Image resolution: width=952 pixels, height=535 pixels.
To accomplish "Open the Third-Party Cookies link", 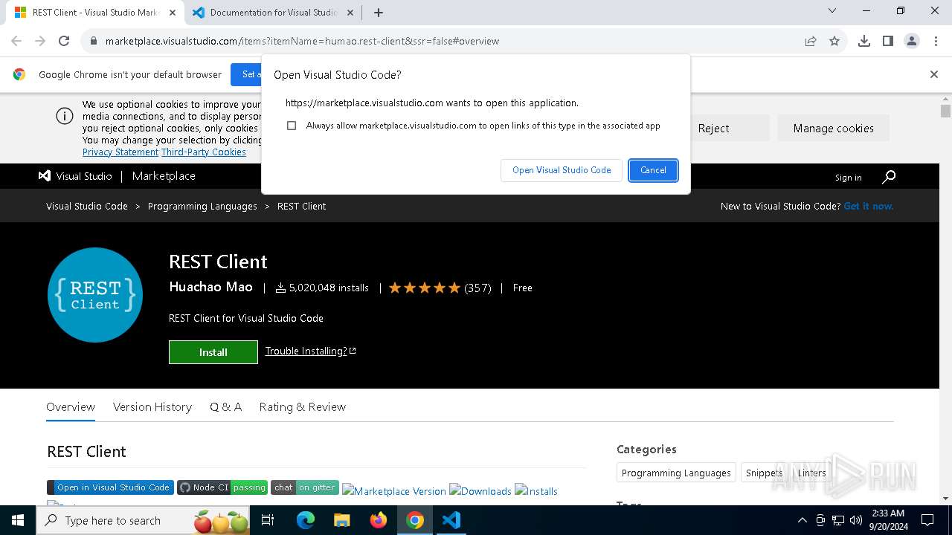I will [x=204, y=152].
